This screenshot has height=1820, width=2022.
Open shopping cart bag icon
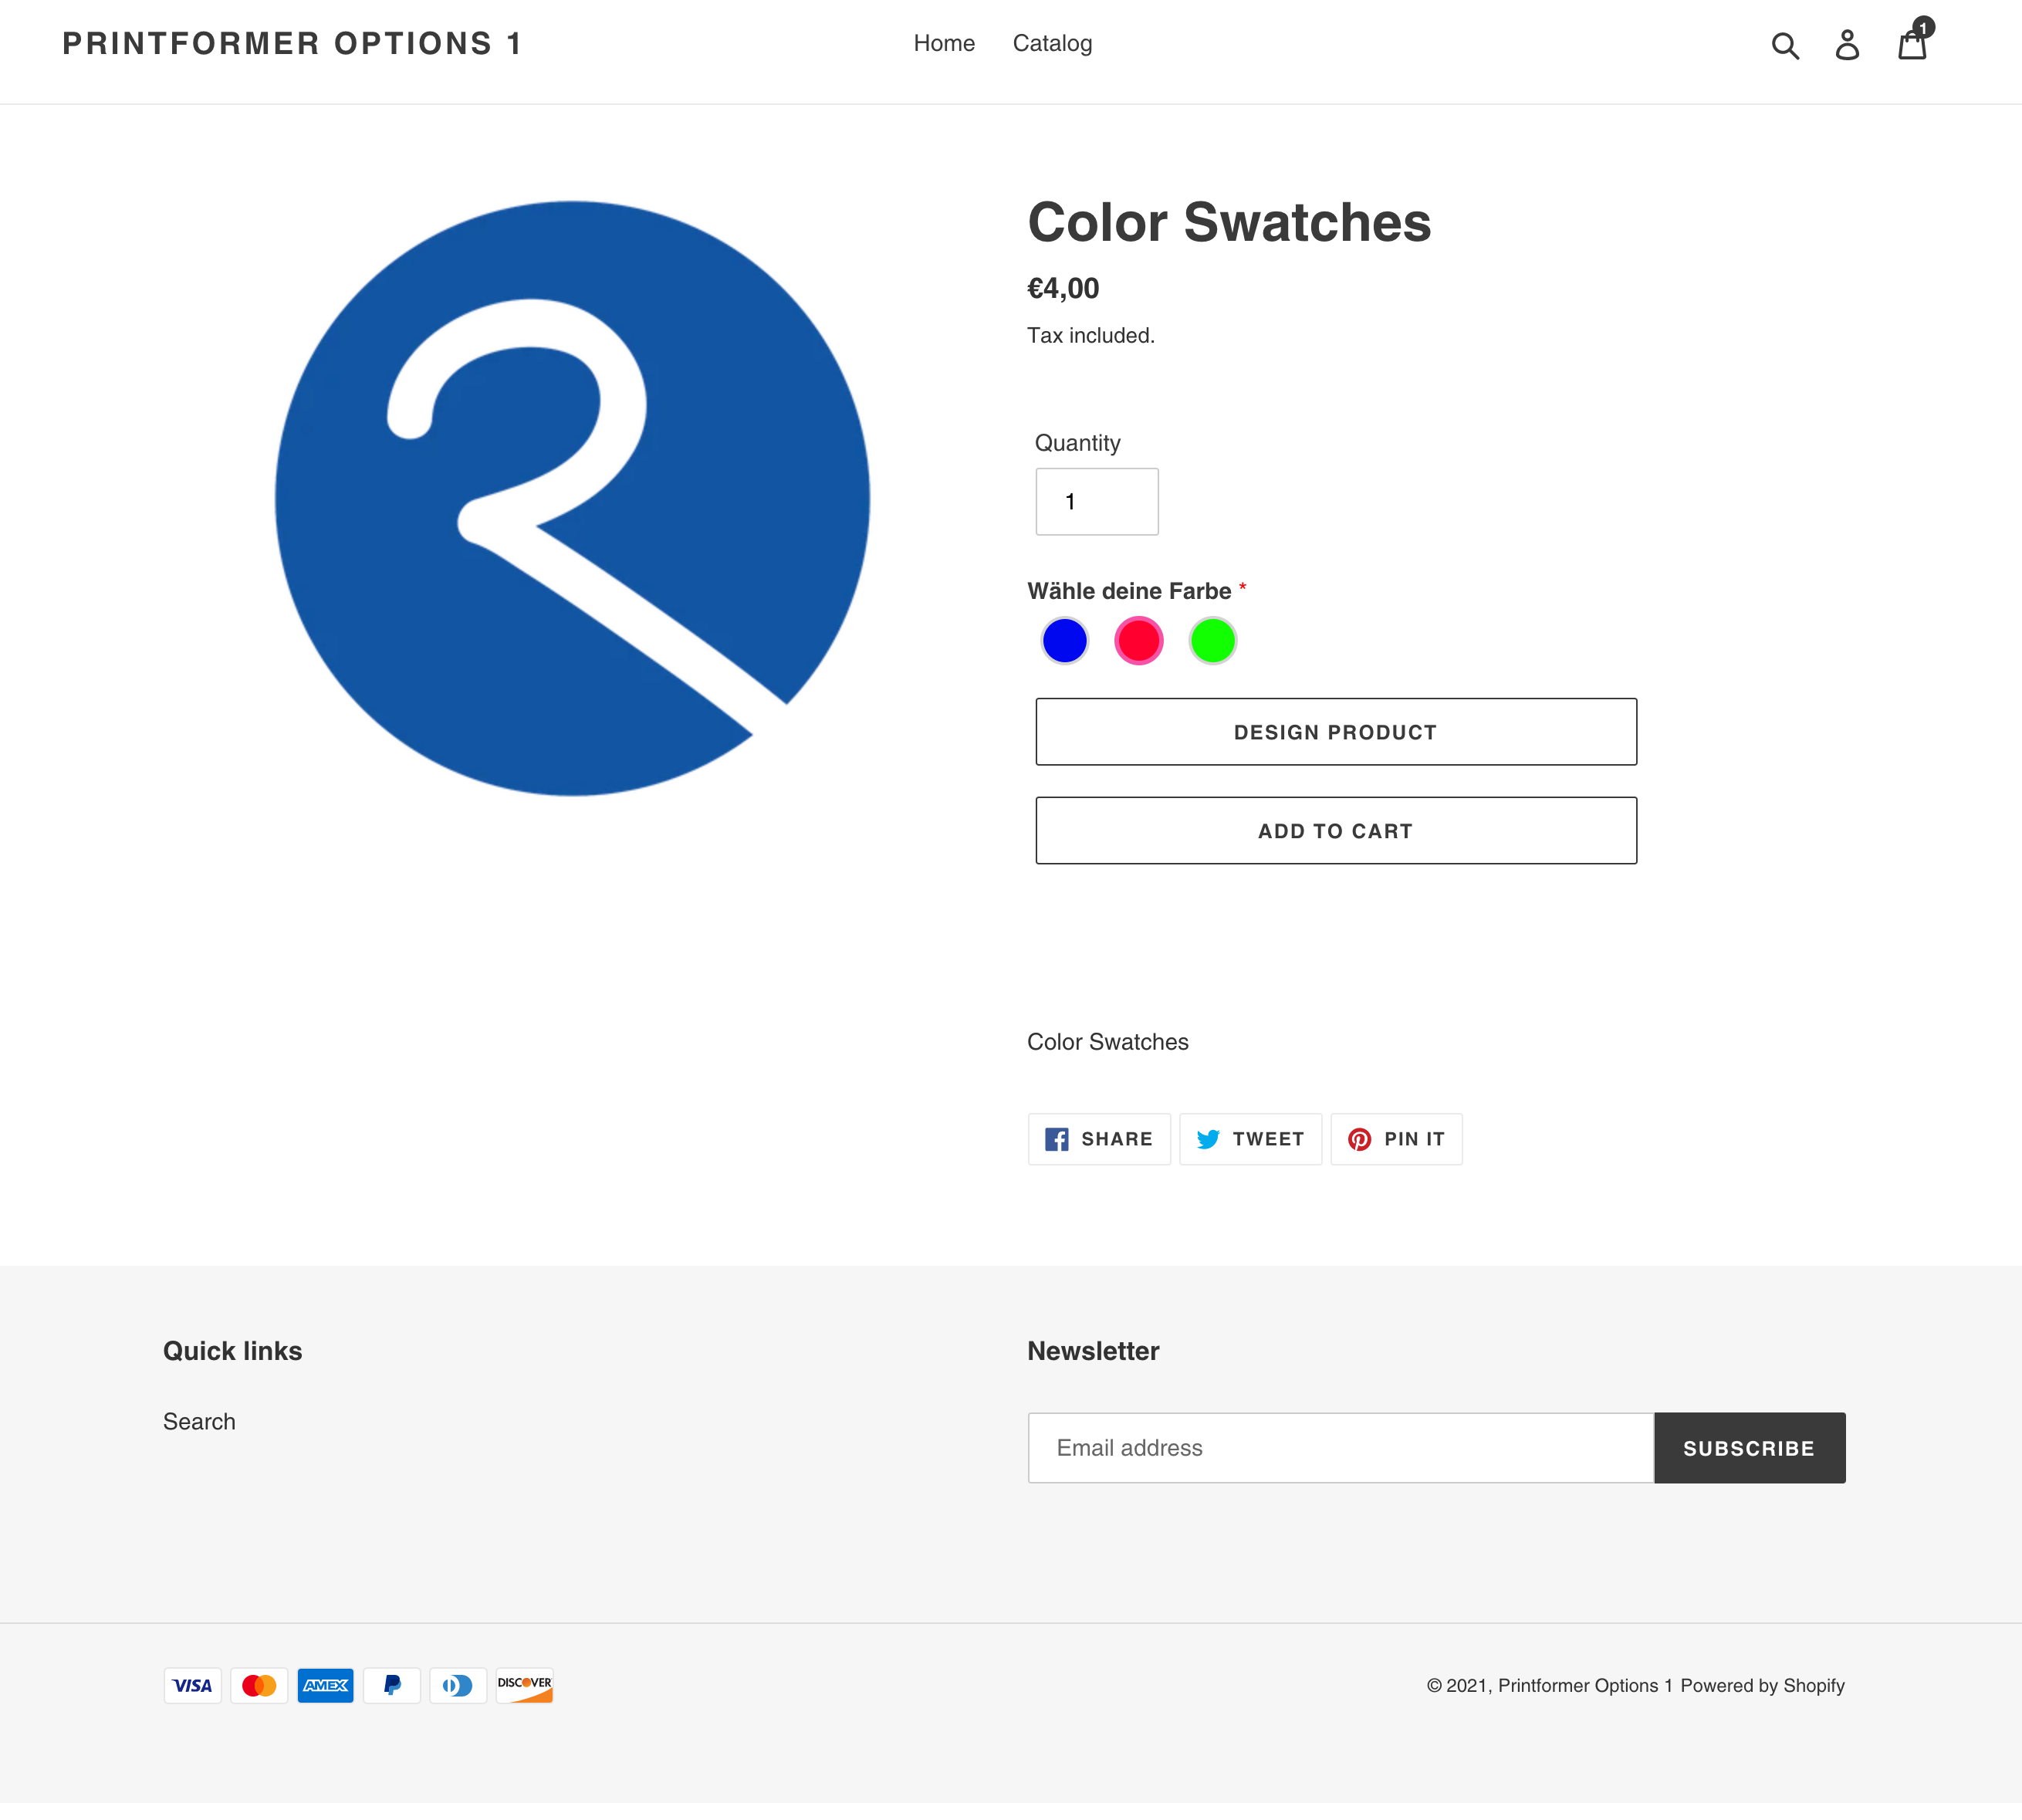click(1912, 45)
